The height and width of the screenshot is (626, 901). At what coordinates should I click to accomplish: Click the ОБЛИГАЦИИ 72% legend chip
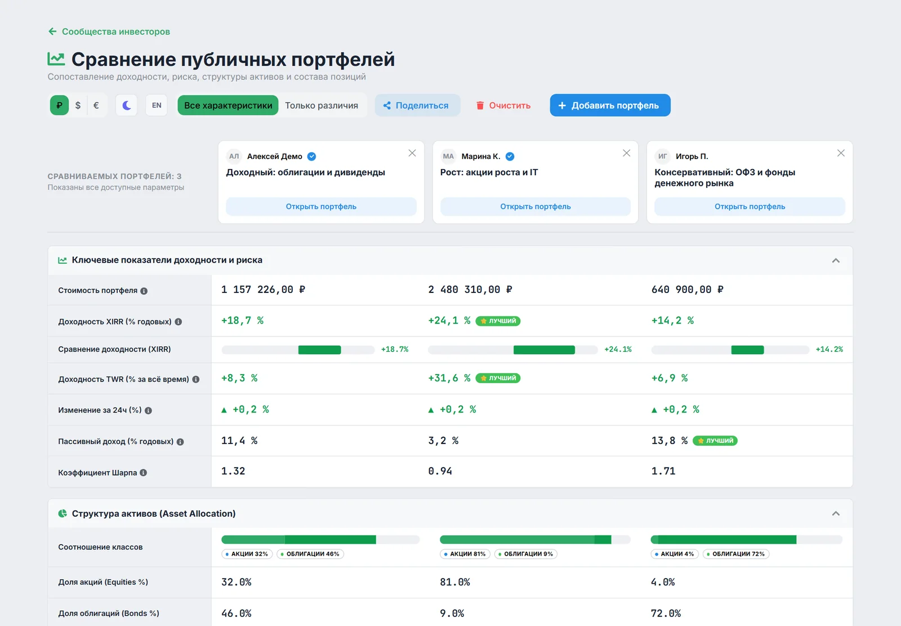coord(736,554)
